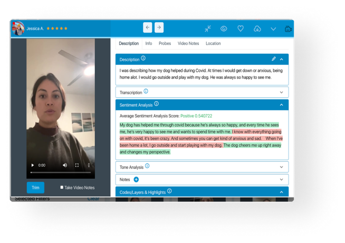Image resolution: width=345 pixels, height=243 pixels.
Task: Click green highlighted text 'My dog has helped me'
Action: click(x=139, y=125)
